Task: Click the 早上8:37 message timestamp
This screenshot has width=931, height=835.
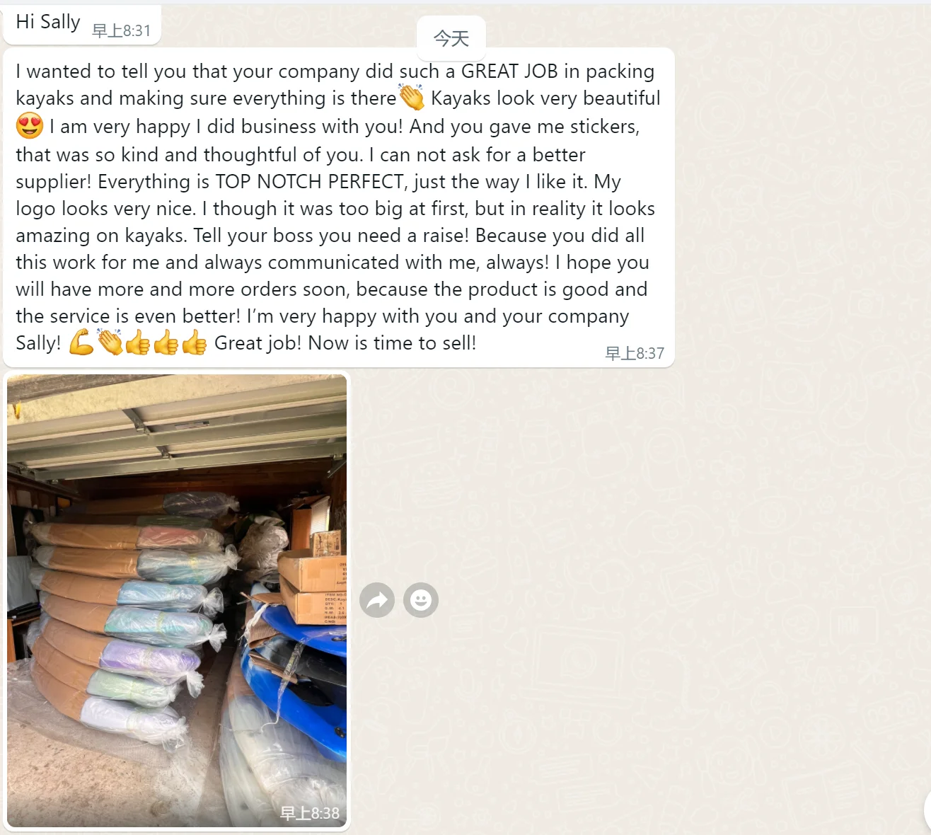Action: (x=635, y=353)
